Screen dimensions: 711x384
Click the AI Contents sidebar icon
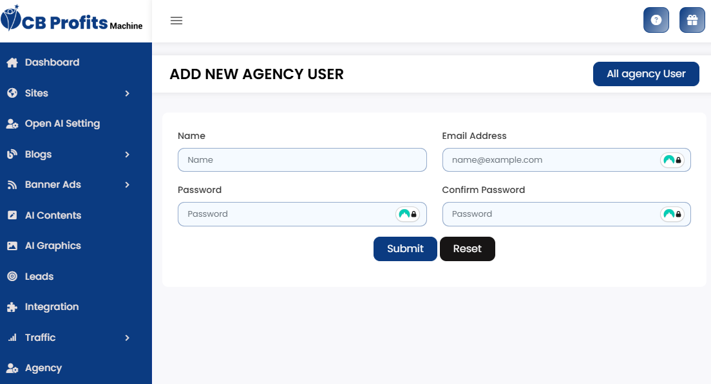tap(12, 215)
